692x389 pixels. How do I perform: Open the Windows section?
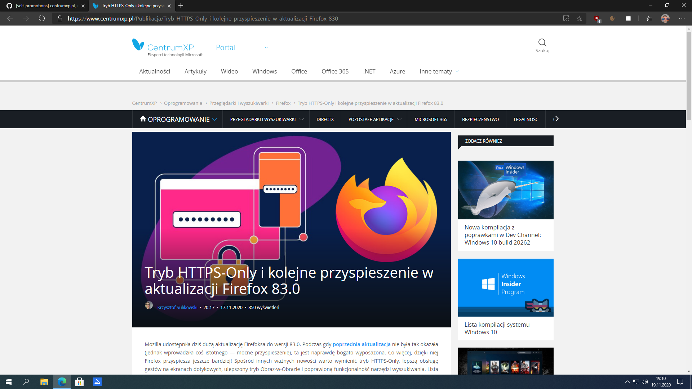click(x=265, y=71)
